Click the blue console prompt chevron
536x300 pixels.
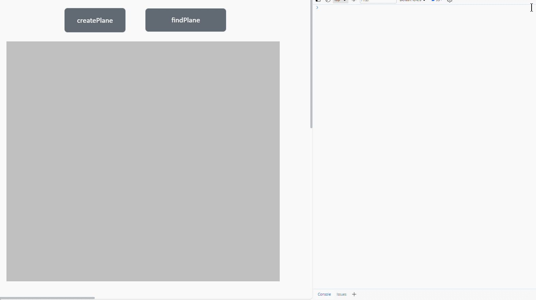(317, 7)
